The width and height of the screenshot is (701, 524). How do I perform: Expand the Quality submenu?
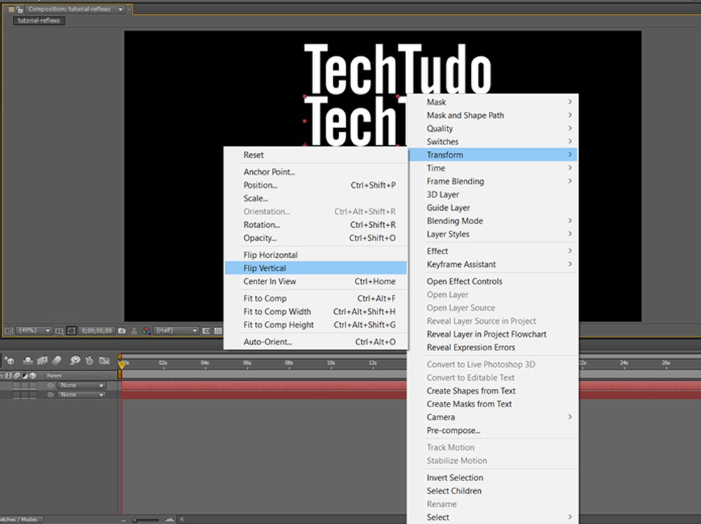[493, 129]
